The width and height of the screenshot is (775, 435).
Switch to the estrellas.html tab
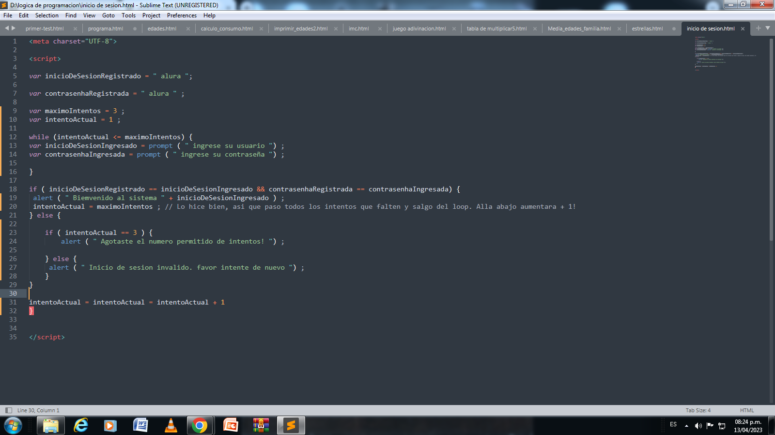[x=648, y=29]
